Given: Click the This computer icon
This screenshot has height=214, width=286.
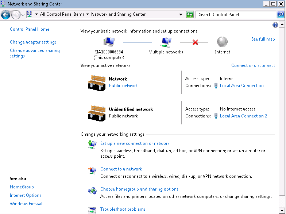Looking at the screenshot, I should click(x=109, y=42).
